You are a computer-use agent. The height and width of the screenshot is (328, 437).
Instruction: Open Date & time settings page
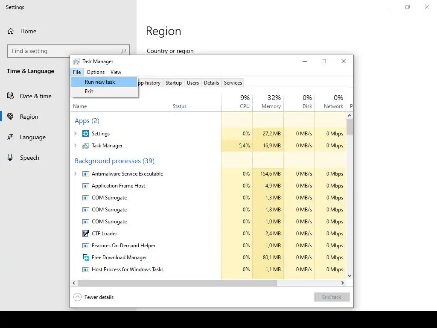36,96
